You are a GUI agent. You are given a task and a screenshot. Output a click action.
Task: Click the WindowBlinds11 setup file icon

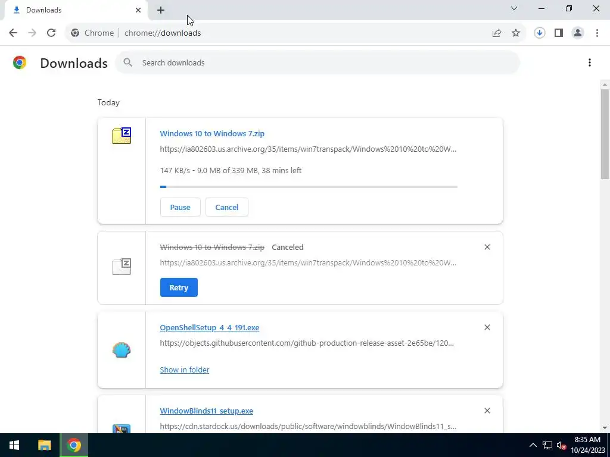point(122,428)
